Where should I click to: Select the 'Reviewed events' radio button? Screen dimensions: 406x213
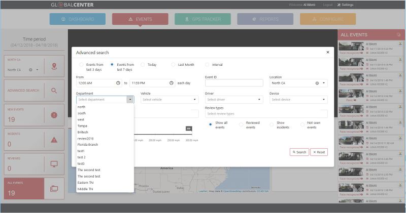(x=241, y=124)
